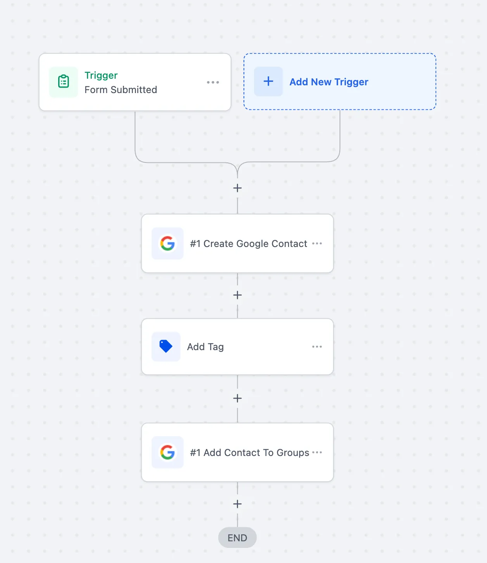Open the Create Google Contact three-dot menu
Viewport: 487px width, 563px height.
[x=317, y=244]
